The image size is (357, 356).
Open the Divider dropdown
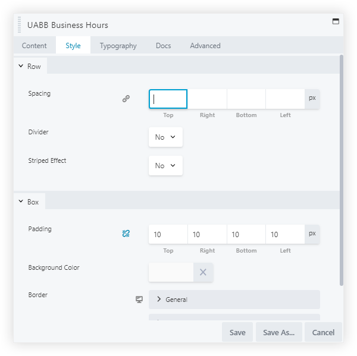(x=165, y=137)
